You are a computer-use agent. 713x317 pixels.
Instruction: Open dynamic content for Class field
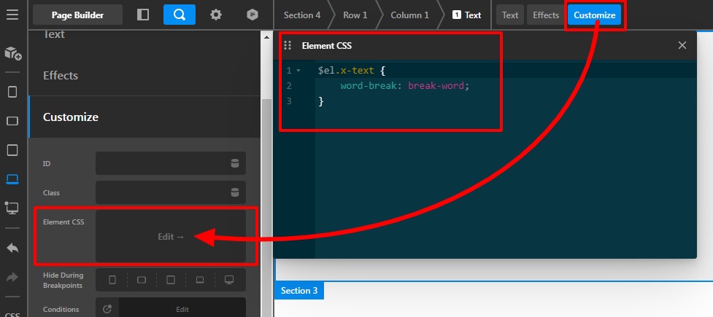point(235,192)
